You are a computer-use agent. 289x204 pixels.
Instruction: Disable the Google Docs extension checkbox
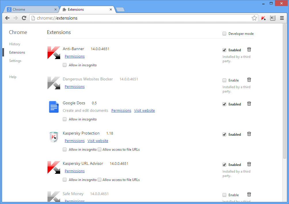coord(224,104)
